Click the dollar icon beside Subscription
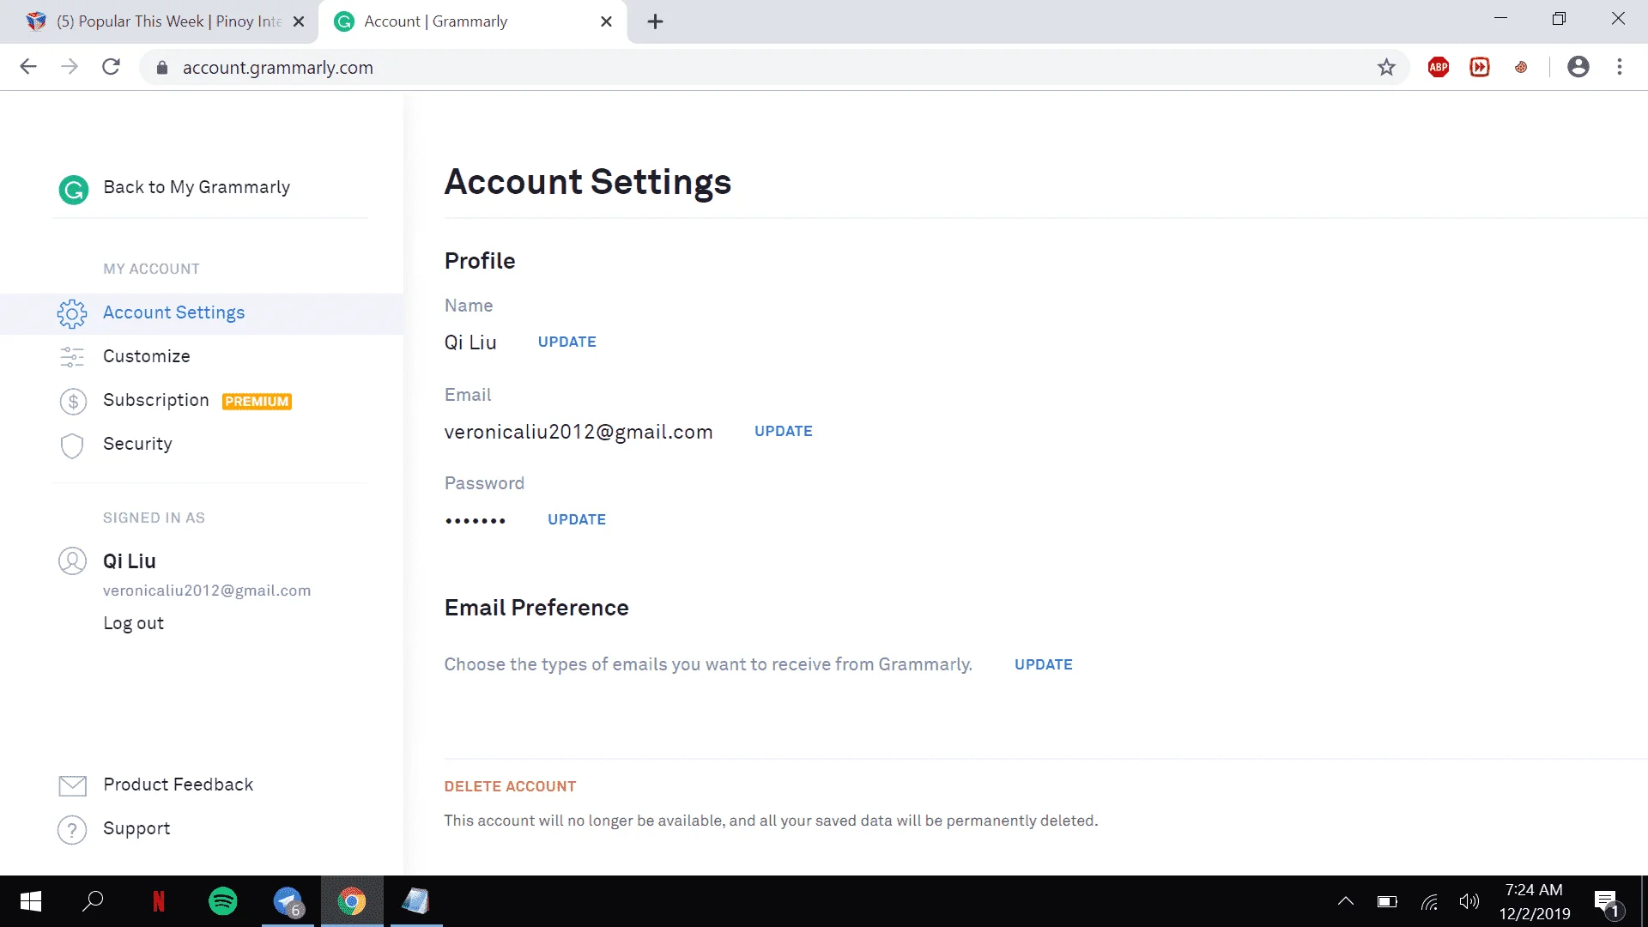The image size is (1648, 927). [x=73, y=401]
